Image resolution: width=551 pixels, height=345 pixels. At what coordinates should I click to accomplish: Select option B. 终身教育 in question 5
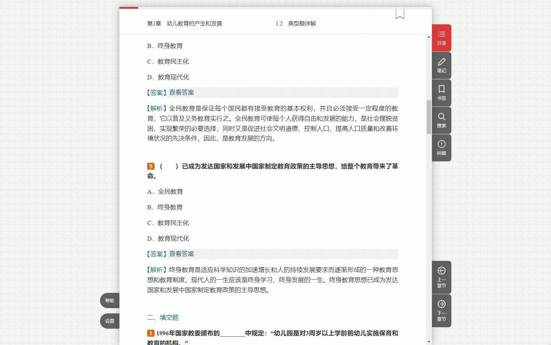pos(165,207)
